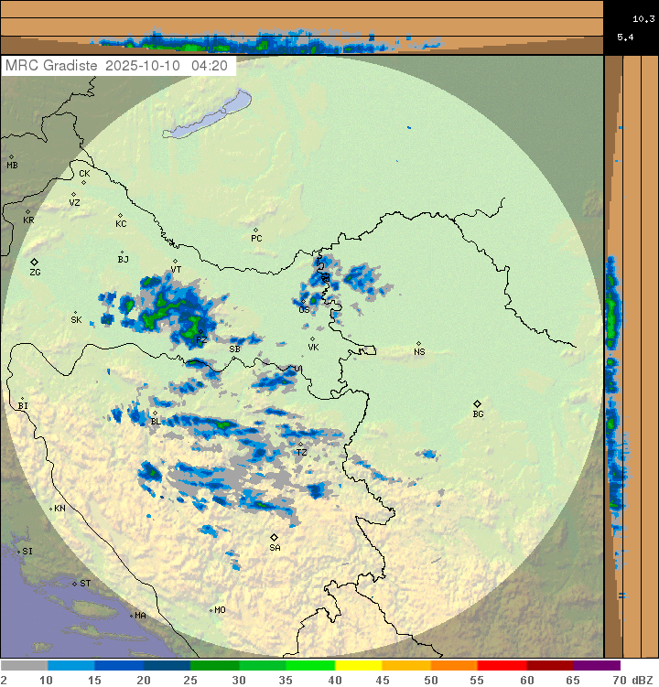
Task: Select the red 55 dBZ legend segment
Action: tap(502, 665)
